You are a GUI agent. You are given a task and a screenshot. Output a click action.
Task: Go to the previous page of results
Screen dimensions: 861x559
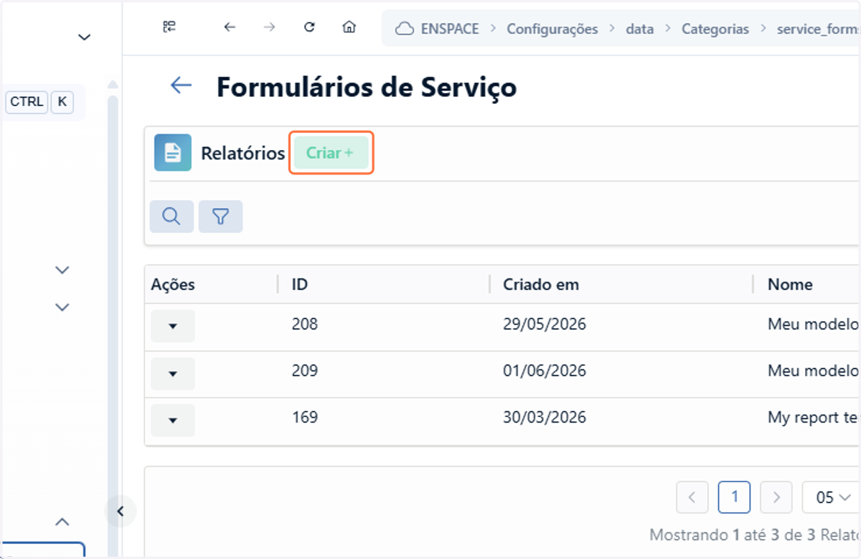tap(692, 497)
